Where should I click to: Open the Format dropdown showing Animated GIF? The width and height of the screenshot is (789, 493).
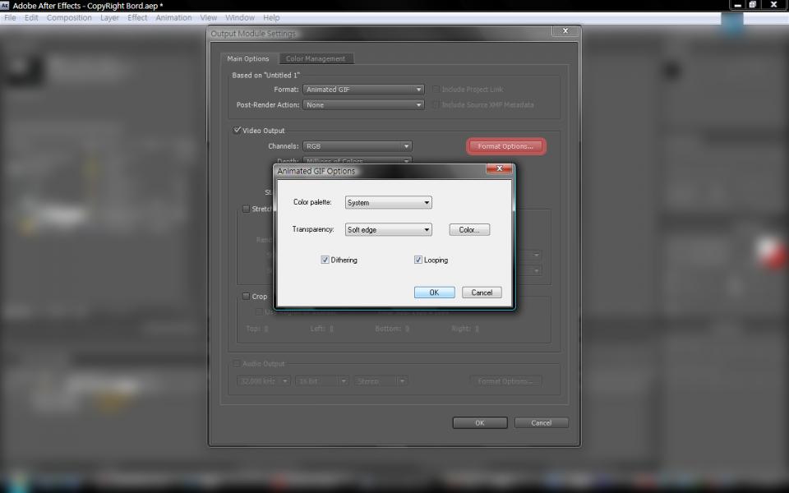362,90
